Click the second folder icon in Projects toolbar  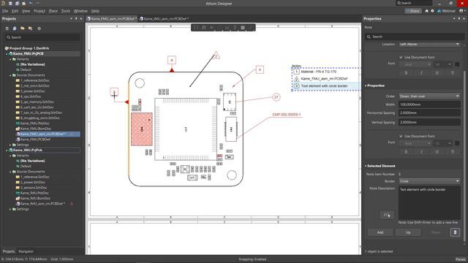(x=30, y=28)
